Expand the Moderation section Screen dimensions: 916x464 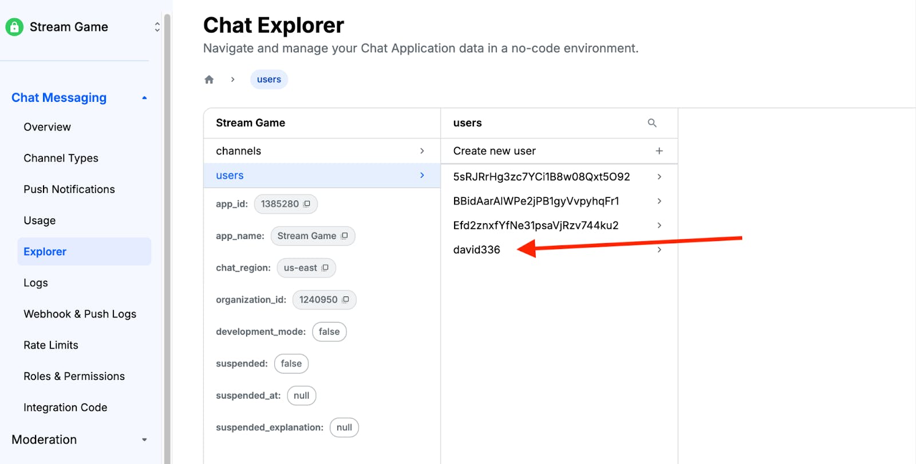pos(144,439)
